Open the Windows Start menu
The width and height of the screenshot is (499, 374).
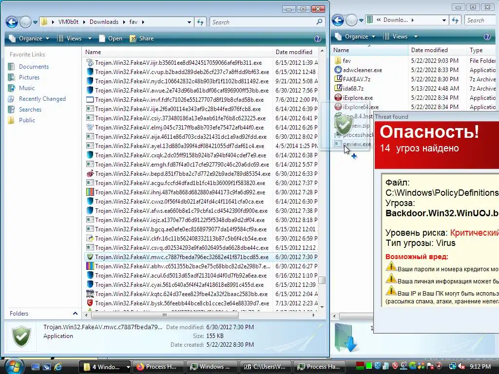click(13, 367)
